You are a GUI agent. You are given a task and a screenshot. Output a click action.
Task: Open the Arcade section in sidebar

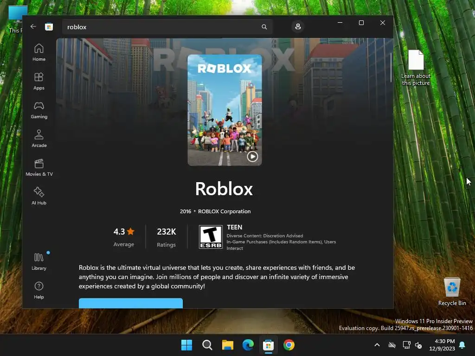coord(39,139)
